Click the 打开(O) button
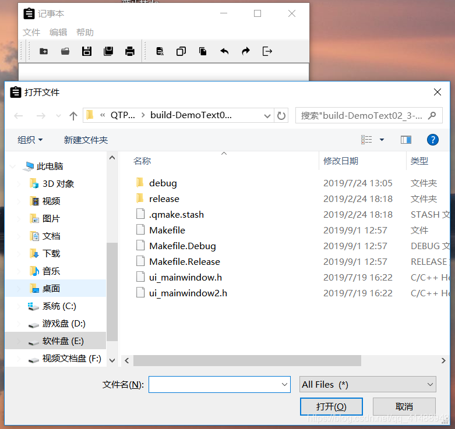Viewport: 455px width, 429px height. (x=331, y=406)
